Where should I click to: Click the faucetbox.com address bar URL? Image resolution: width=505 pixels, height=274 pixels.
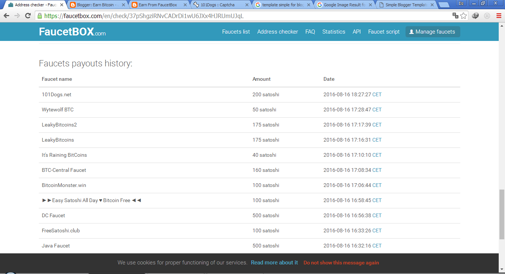tap(144, 16)
